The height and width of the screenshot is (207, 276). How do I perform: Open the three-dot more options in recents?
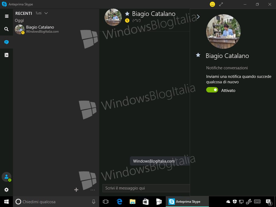click(93, 190)
